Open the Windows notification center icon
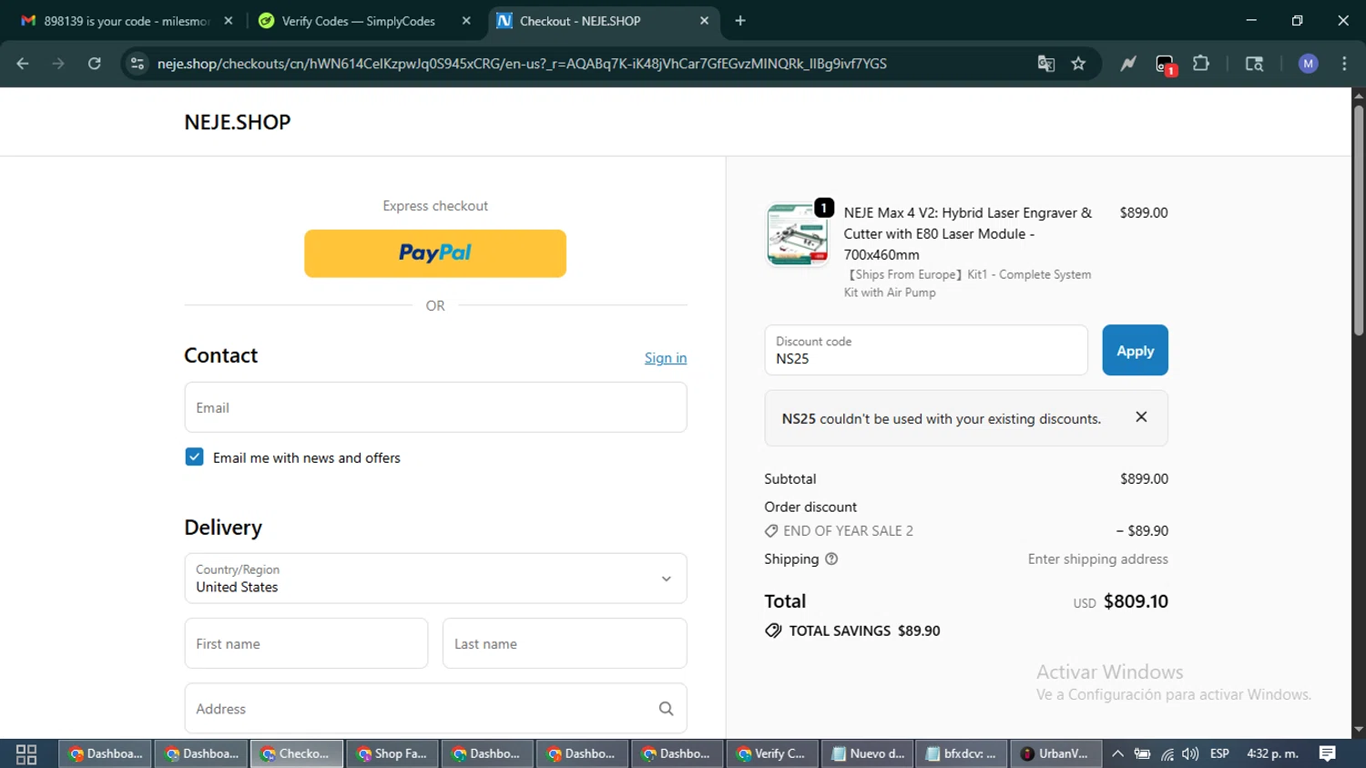 tap(1328, 754)
